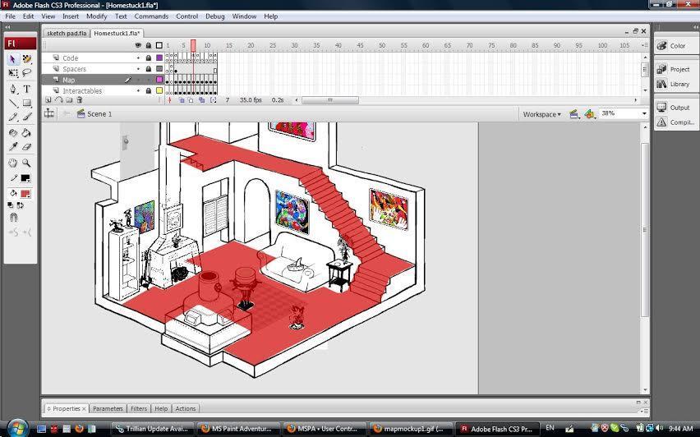700x437 pixels.
Task: Open the Filters panel tab
Action: pos(139,408)
